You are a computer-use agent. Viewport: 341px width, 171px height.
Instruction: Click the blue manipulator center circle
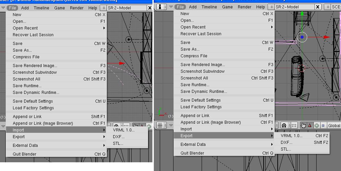[302, 37]
